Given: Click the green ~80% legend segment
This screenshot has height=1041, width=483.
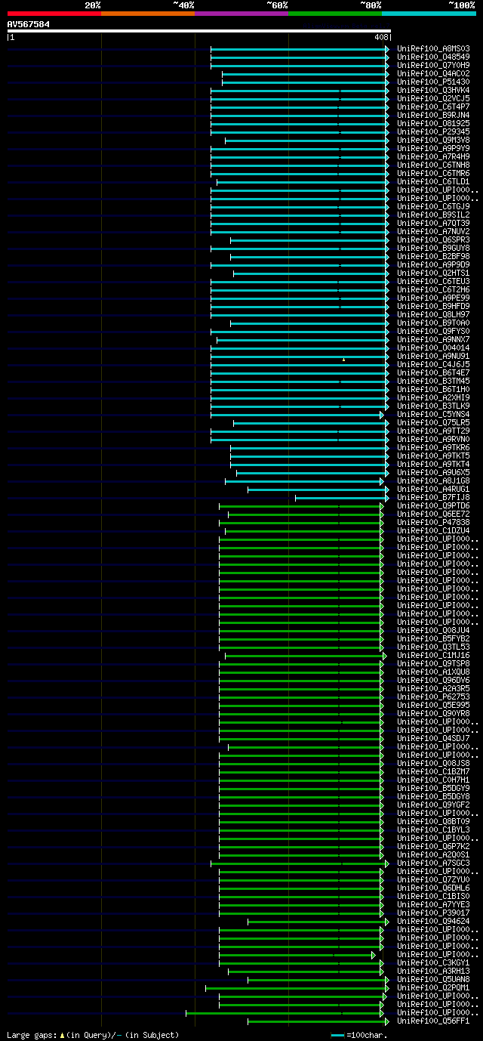Looking at the screenshot, I should 335,14.
